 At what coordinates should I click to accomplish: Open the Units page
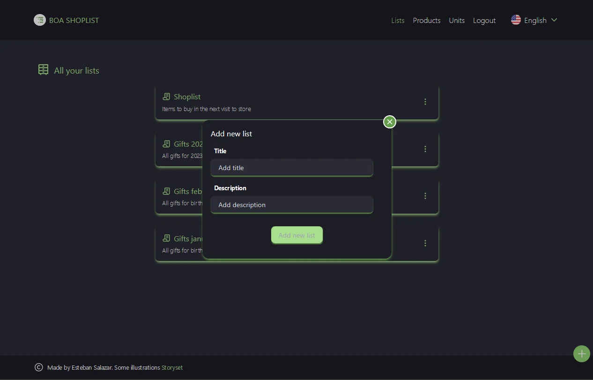[457, 21]
